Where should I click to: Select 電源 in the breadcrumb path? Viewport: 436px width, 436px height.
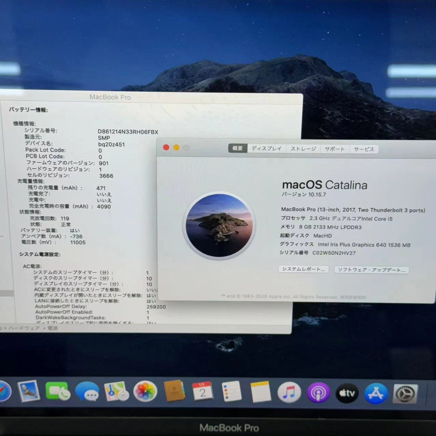coord(53,328)
